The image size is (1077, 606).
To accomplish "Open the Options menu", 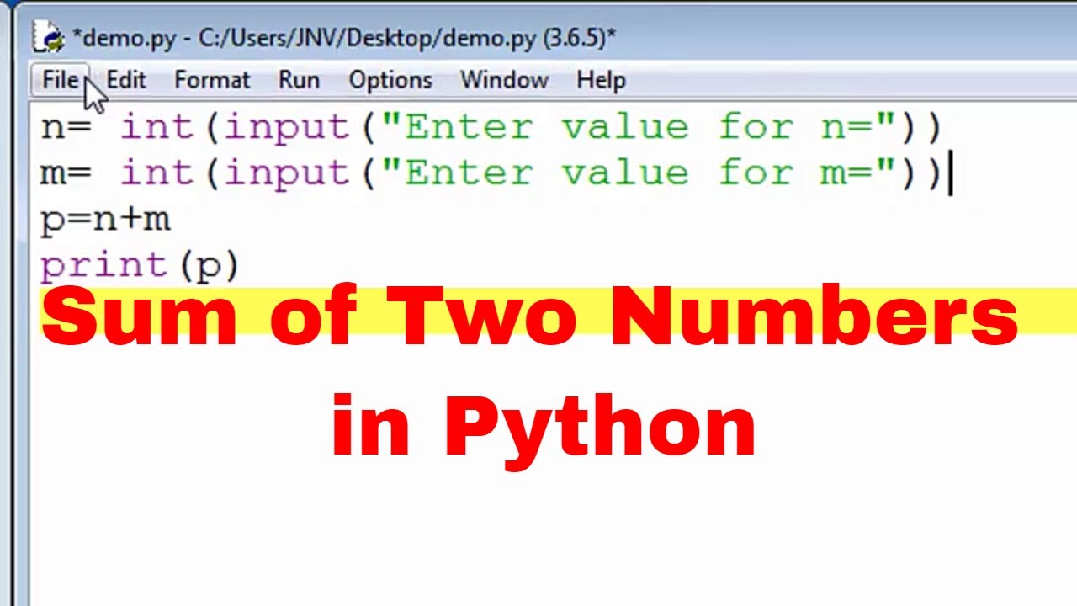I will point(390,80).
